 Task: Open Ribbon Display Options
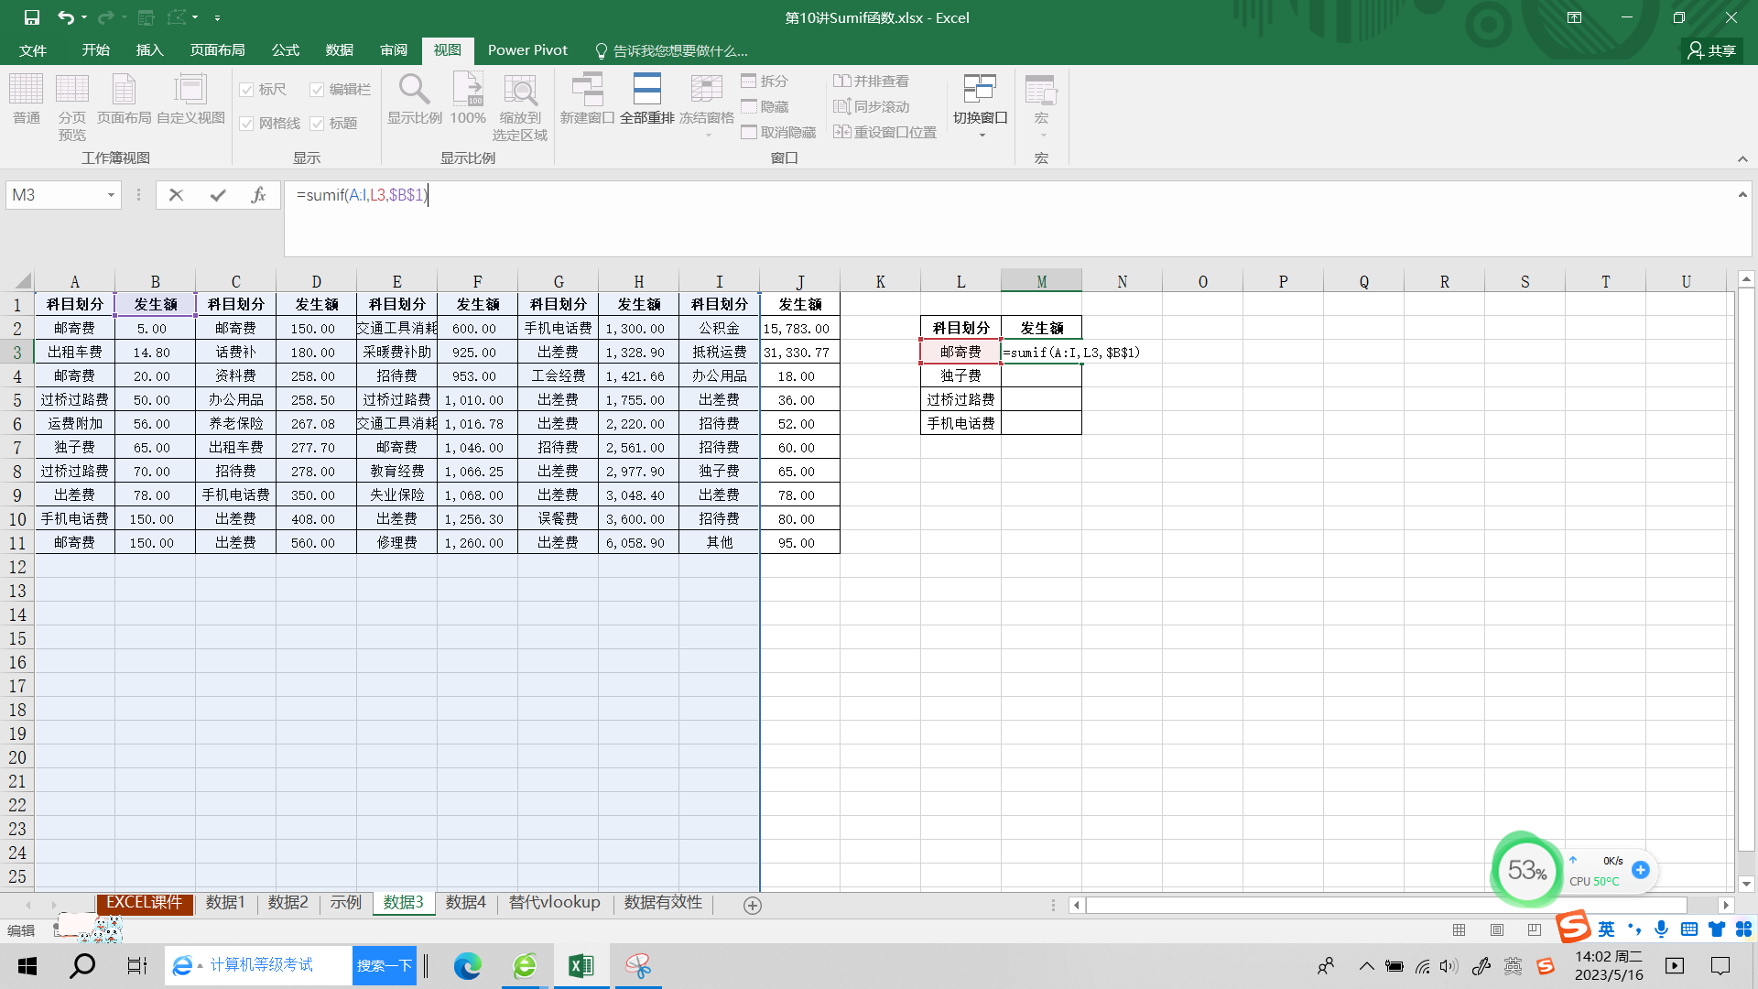tap(1574, 17)
